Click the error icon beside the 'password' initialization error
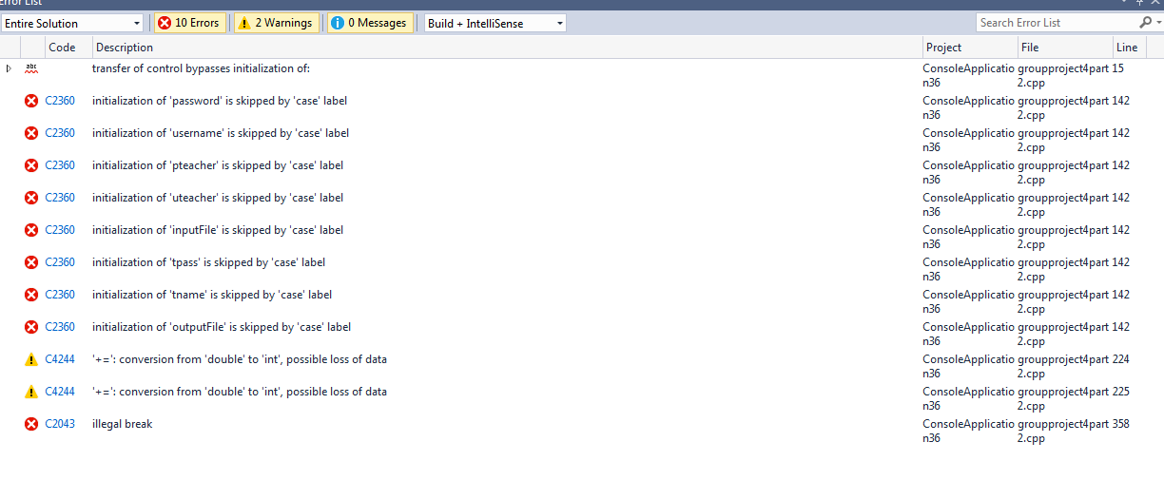 31,101
